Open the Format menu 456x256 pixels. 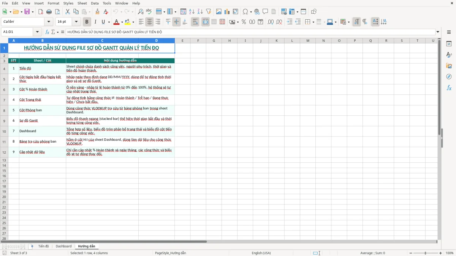[53, 3]
